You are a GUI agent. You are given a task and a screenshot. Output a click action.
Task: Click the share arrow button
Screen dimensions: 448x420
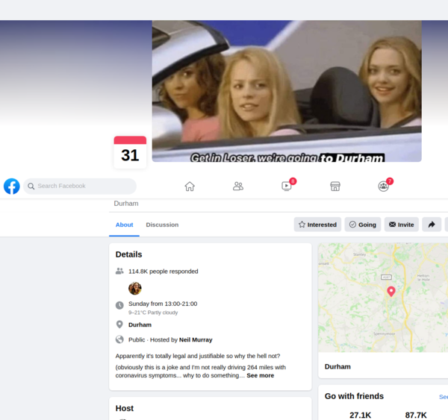[432, 225]
